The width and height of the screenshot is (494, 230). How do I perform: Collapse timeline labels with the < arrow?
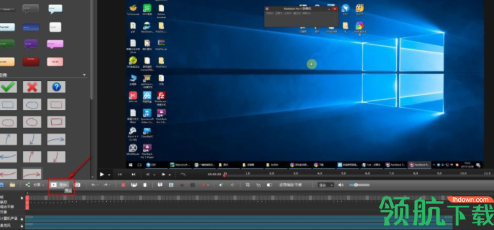pos(27,193)
